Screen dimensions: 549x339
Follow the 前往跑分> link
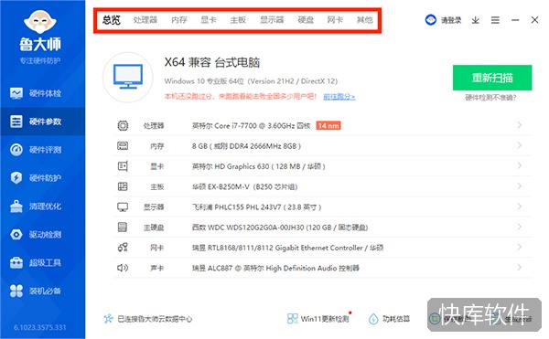pos(339,97)
